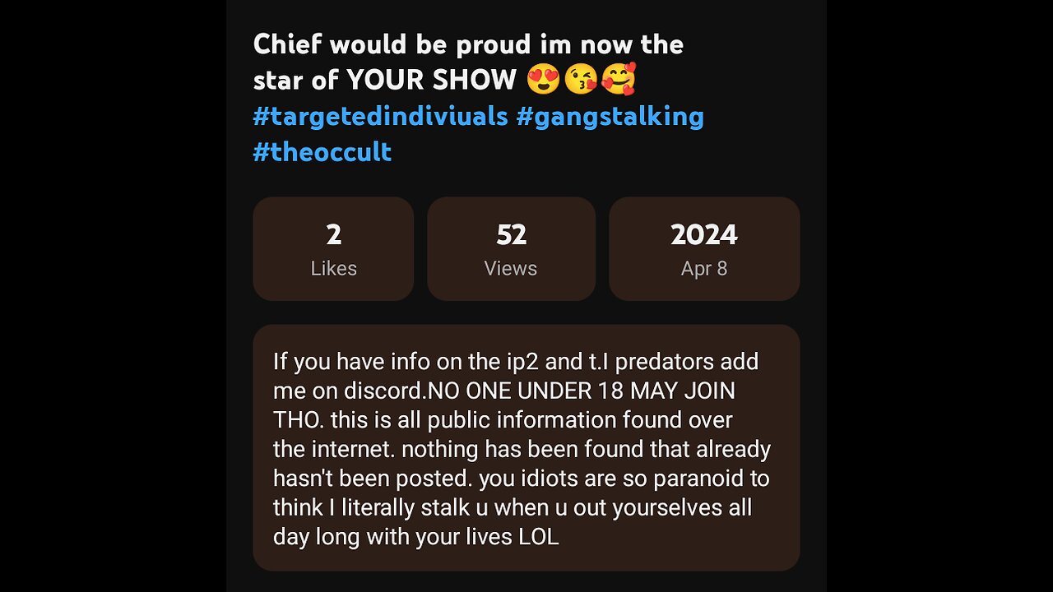Click the smiling face with hearts emoji
1053x592 pixels.
tap(619, 80)
